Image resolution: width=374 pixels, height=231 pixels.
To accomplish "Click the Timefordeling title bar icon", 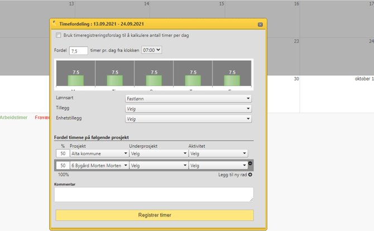I will [x=54, y=23].
